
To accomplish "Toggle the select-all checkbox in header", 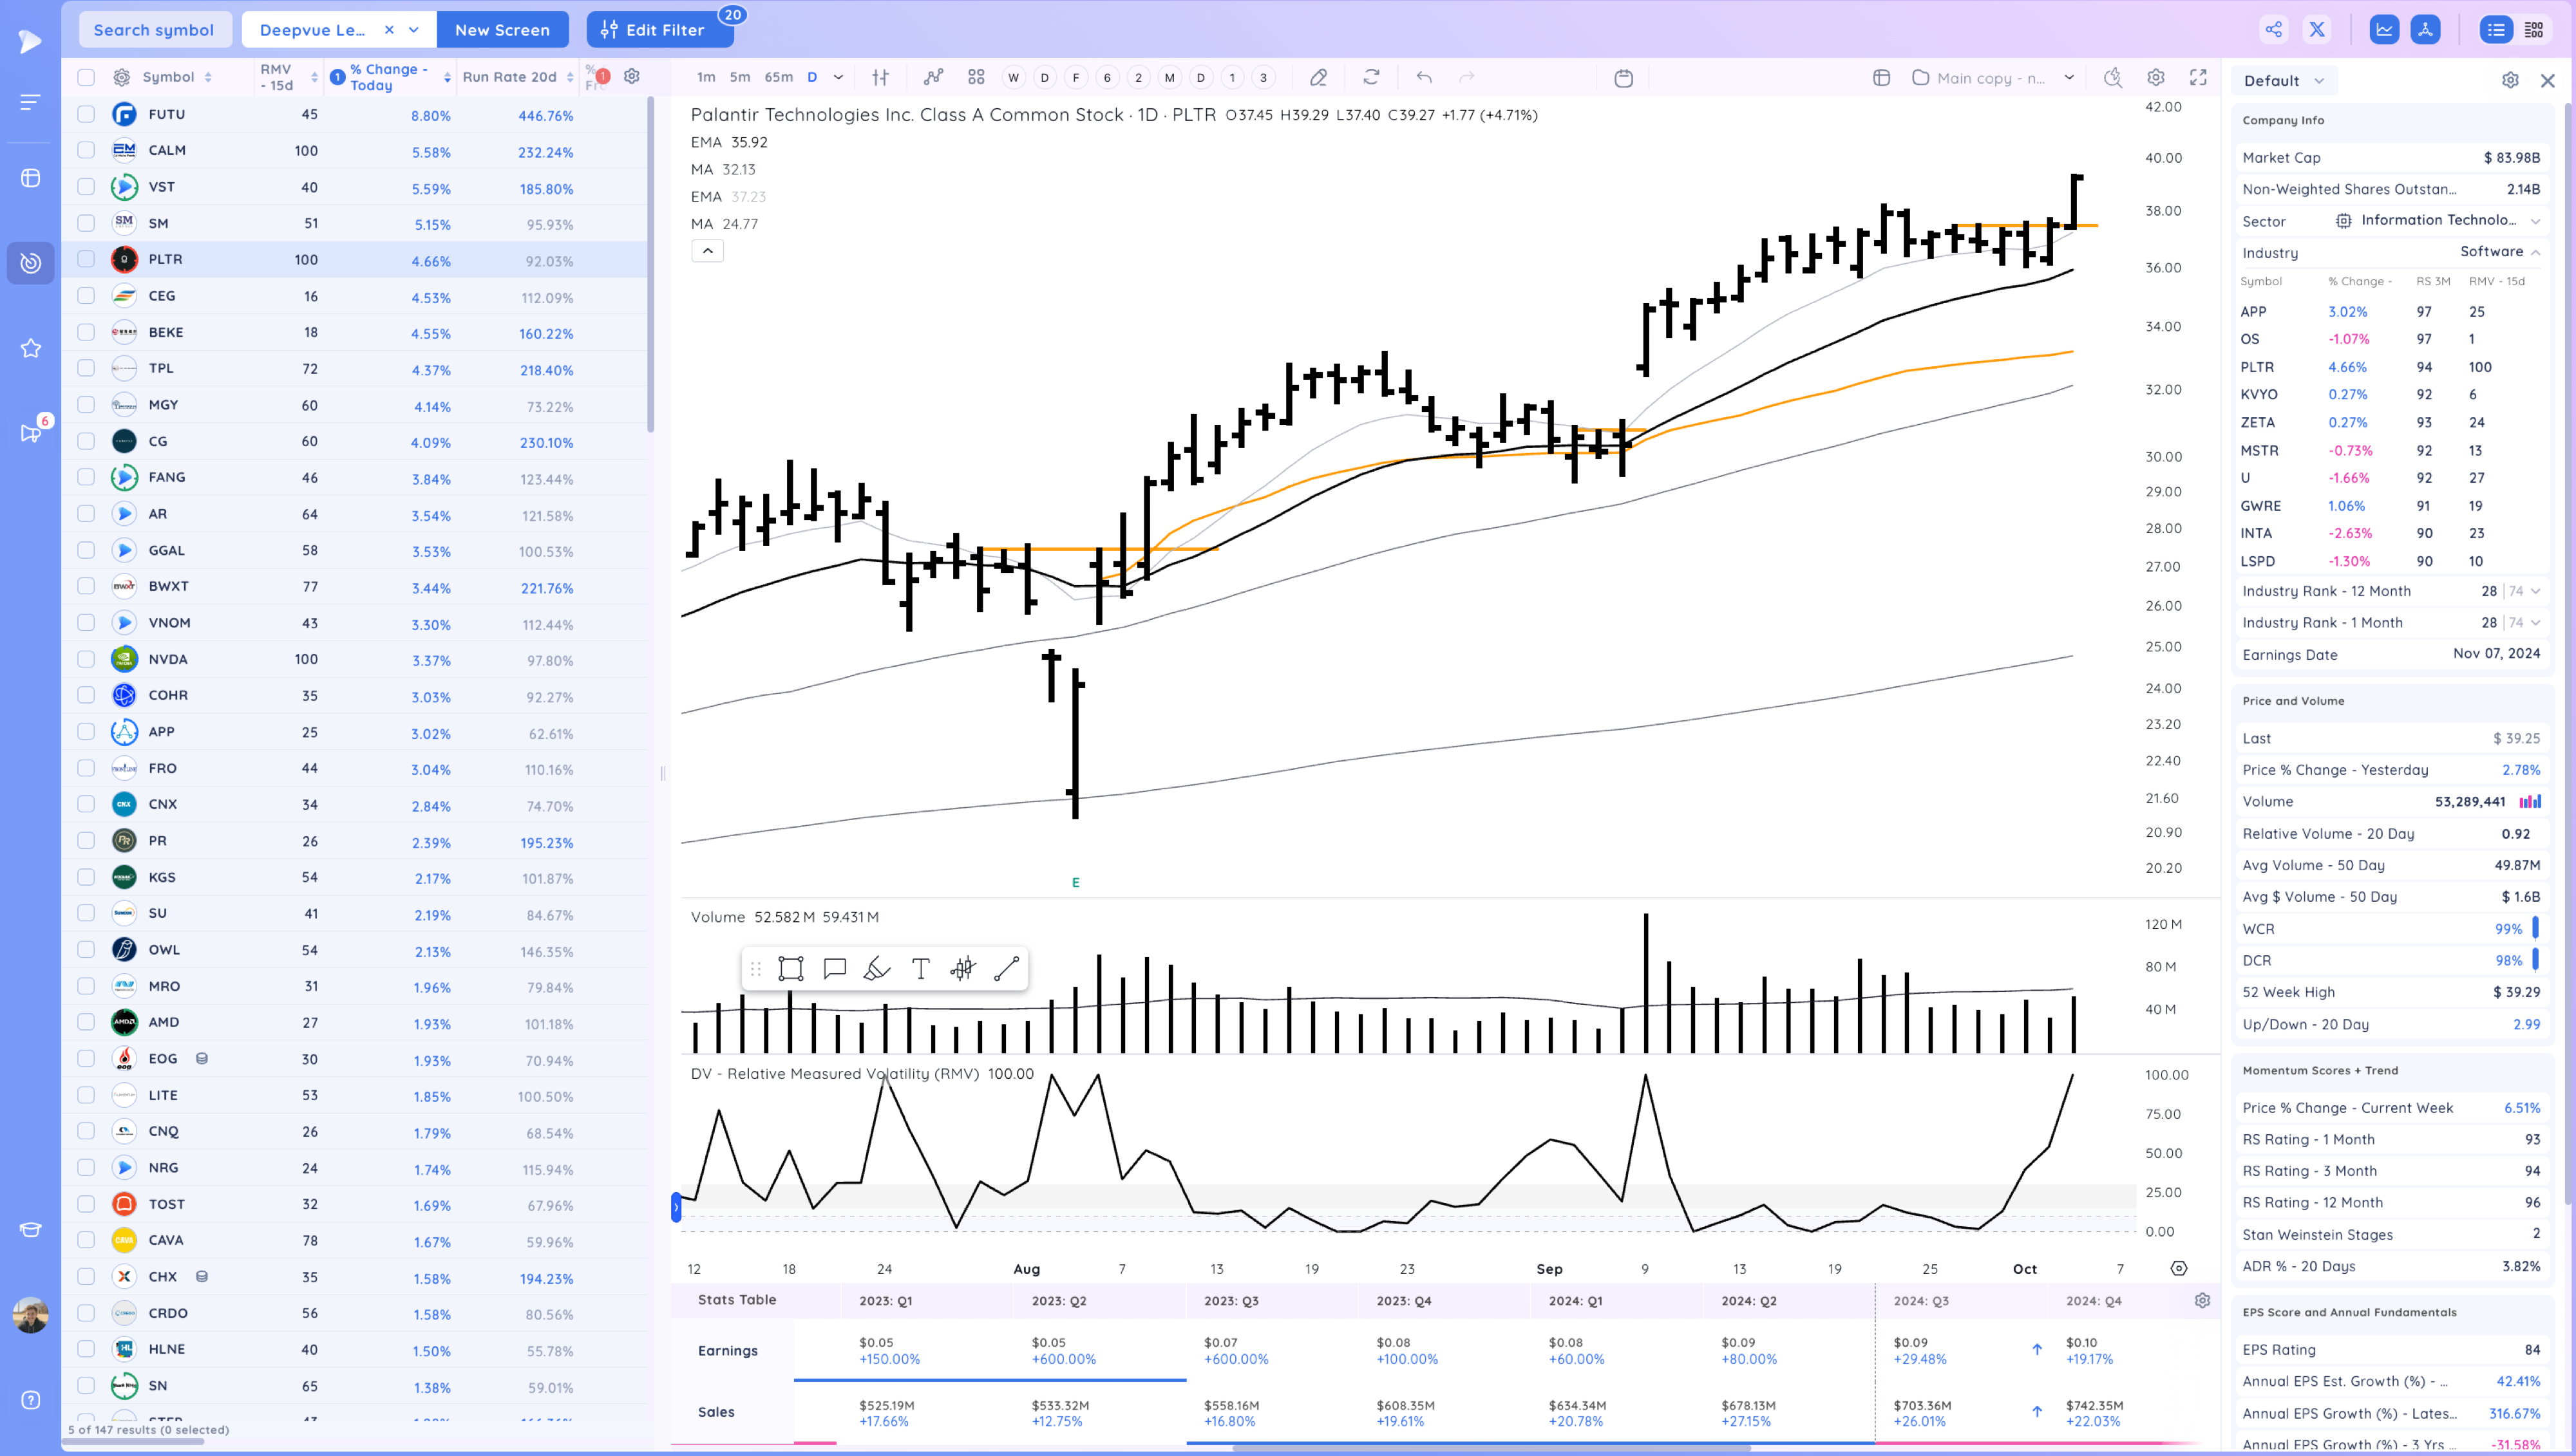I will (x=86, y=77).
